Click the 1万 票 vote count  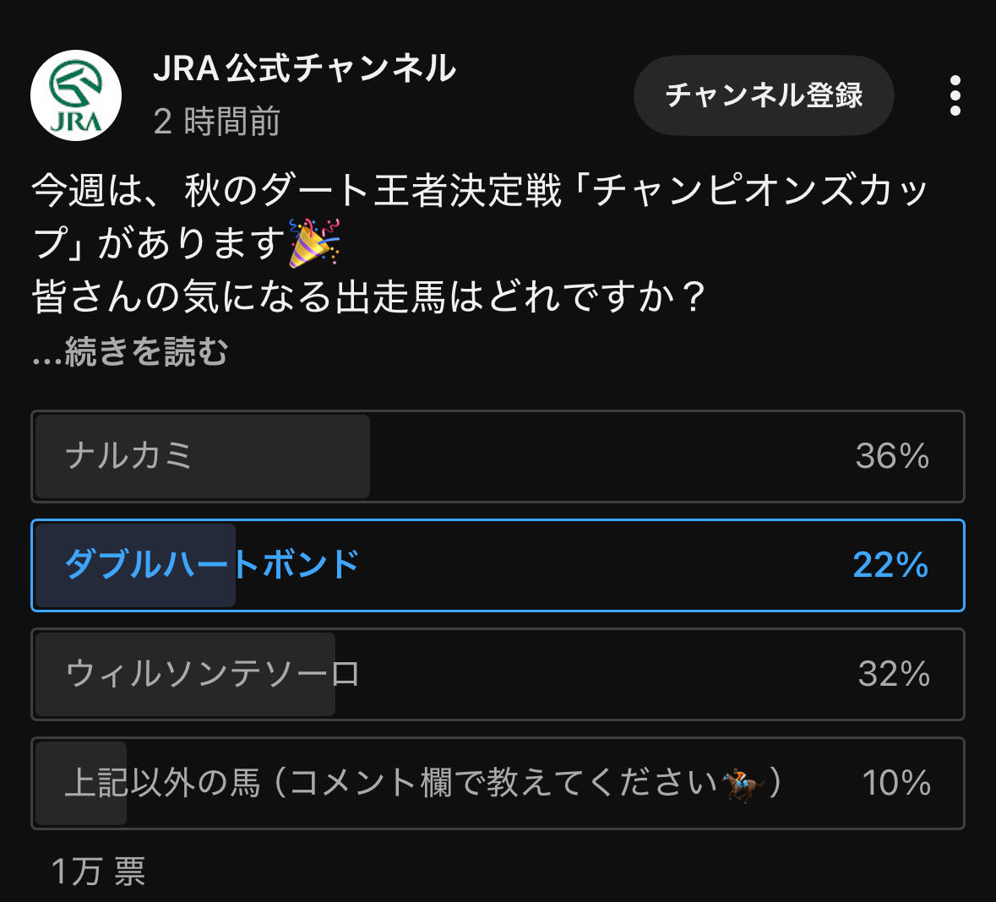point(98,871)
